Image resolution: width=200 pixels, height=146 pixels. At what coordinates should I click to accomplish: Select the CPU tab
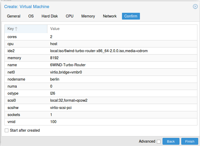coord(69,16)
